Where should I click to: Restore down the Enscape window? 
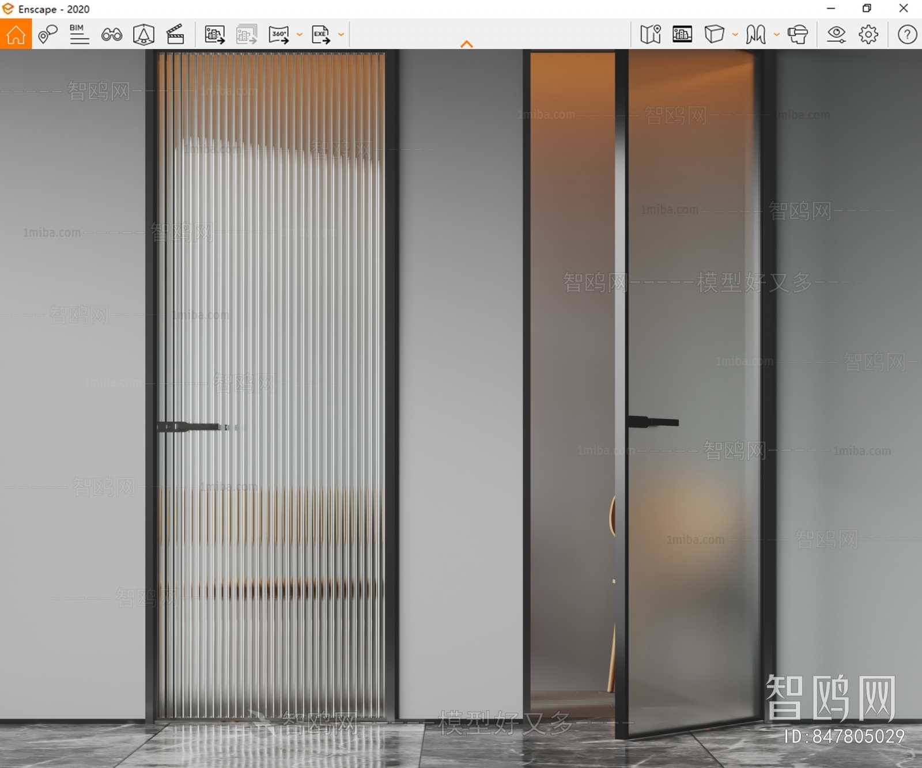pyautogui.click(x=867, y=9)
